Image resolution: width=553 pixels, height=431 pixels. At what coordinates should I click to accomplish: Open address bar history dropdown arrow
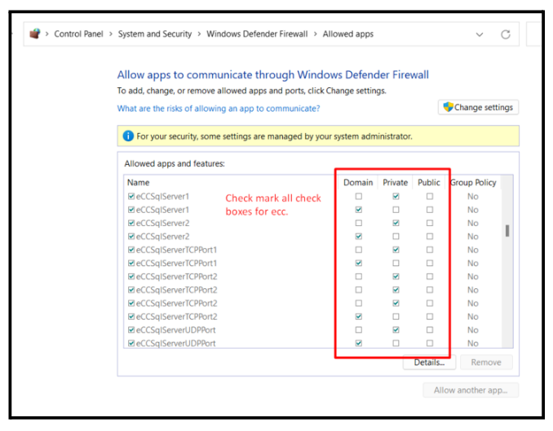479,34
